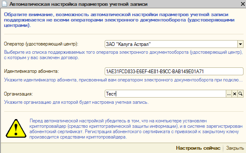Viewport: 246px width, 153px height.
Task: Click into the Идентификатор абонента field
Action: pos(174,72)
